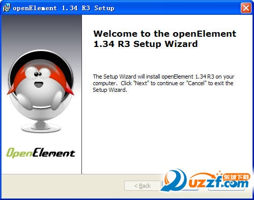The image size is (254, 200).
Task: Click the grayed-out Back button
Action: click(143, 186)
